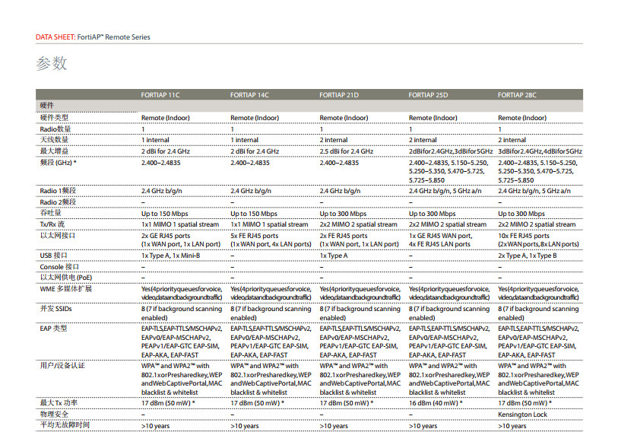Select '2dBifor2.4GHz,3dBifor5GHz' gain for FORTIAP 25D

pos(451,151)
